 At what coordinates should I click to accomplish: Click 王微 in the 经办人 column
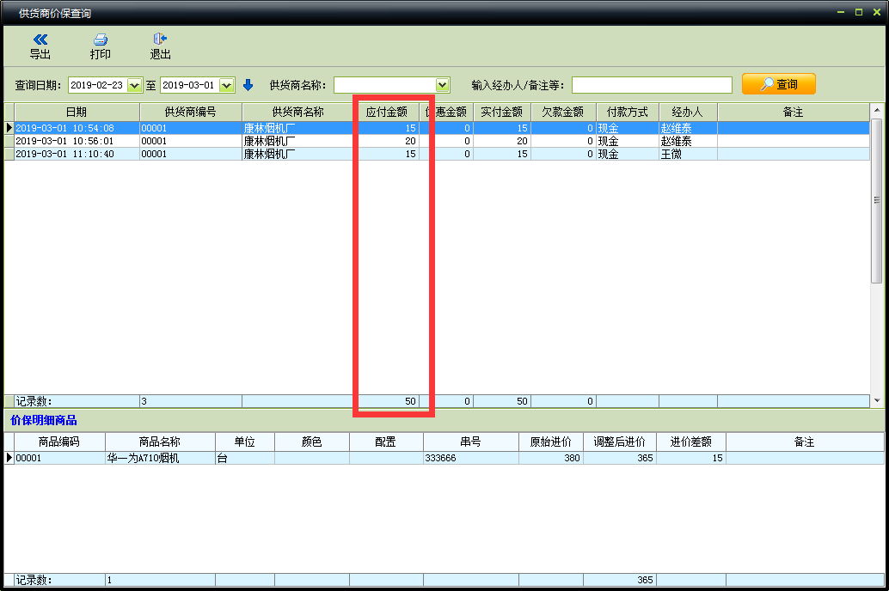[671, 154]
